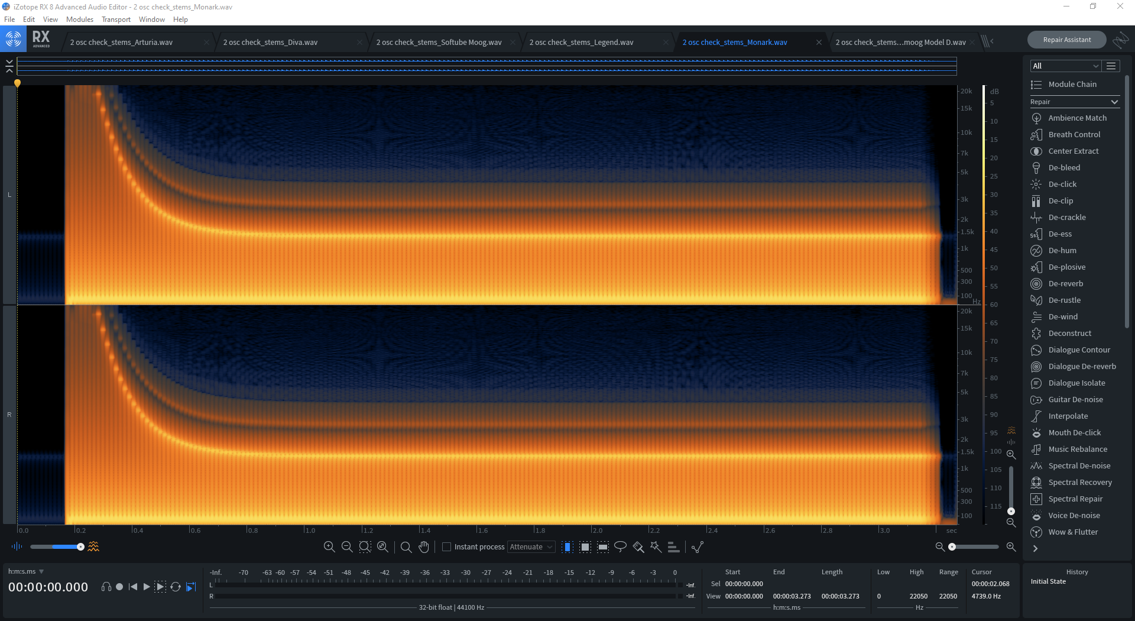Open the Music Rebalance module
Viewport: 1135px width, 621px height.
click(1069, 449)
